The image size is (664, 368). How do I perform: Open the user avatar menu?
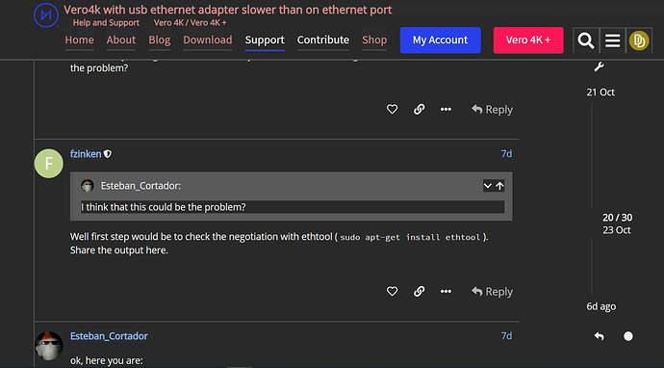tap(639, 40)
